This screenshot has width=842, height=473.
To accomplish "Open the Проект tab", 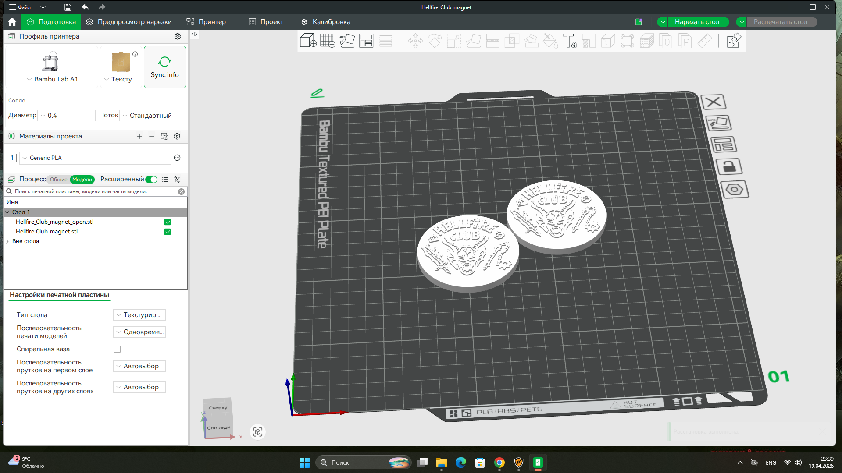I will click(x=266, y=22).
